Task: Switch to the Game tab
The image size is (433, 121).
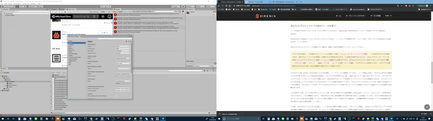Action: (62, 9)
